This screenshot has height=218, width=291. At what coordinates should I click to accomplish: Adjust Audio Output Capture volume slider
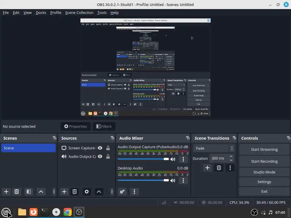point(143,159)
